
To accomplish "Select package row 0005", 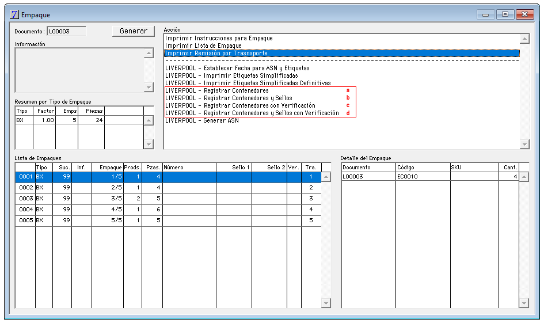I will [x=168, y=221].
